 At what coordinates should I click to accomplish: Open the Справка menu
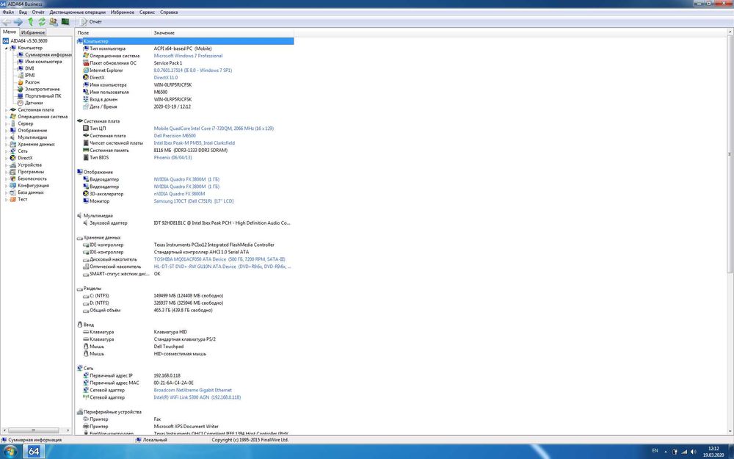(x=169, y=12)
